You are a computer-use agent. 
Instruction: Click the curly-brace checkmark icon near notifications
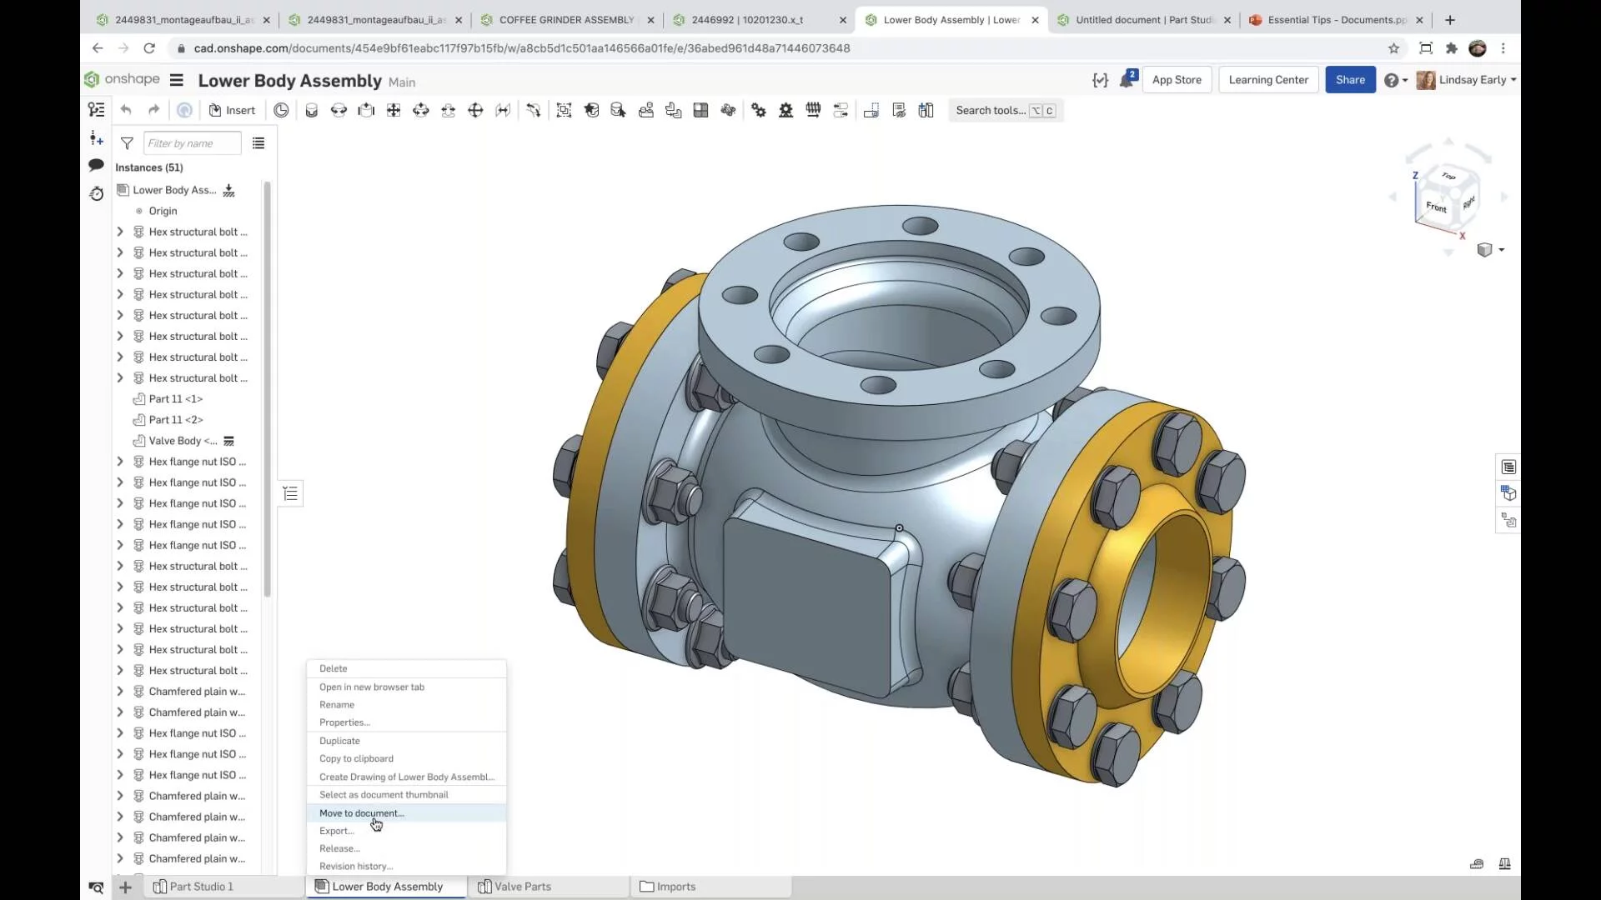click(1100, 80)
